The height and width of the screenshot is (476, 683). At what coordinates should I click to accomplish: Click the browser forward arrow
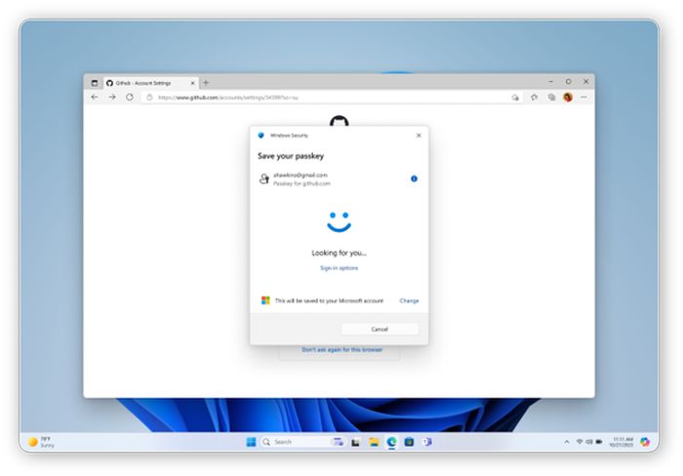coord(112,98)
